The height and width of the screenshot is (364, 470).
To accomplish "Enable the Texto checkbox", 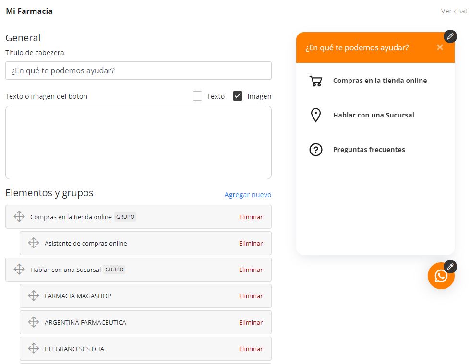I will point(197,96).
